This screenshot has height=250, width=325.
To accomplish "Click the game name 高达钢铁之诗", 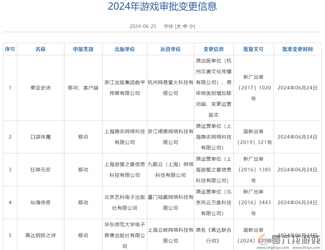I will pyautogui.click(x=41, y=235).
